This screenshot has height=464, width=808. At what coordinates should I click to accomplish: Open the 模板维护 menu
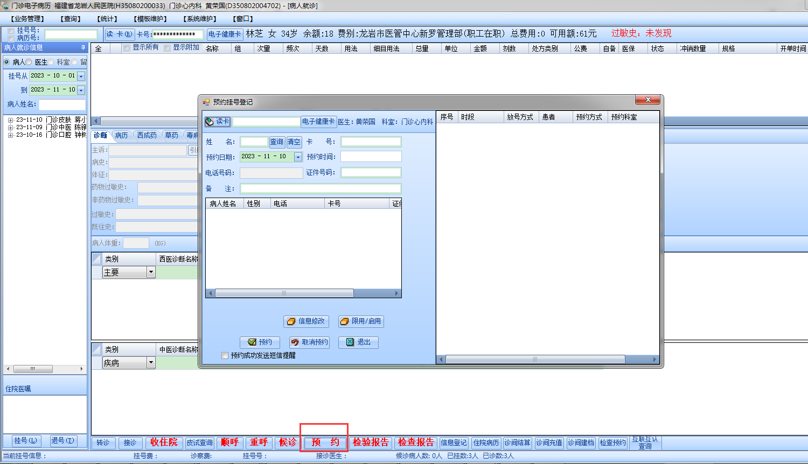[150, 19]
